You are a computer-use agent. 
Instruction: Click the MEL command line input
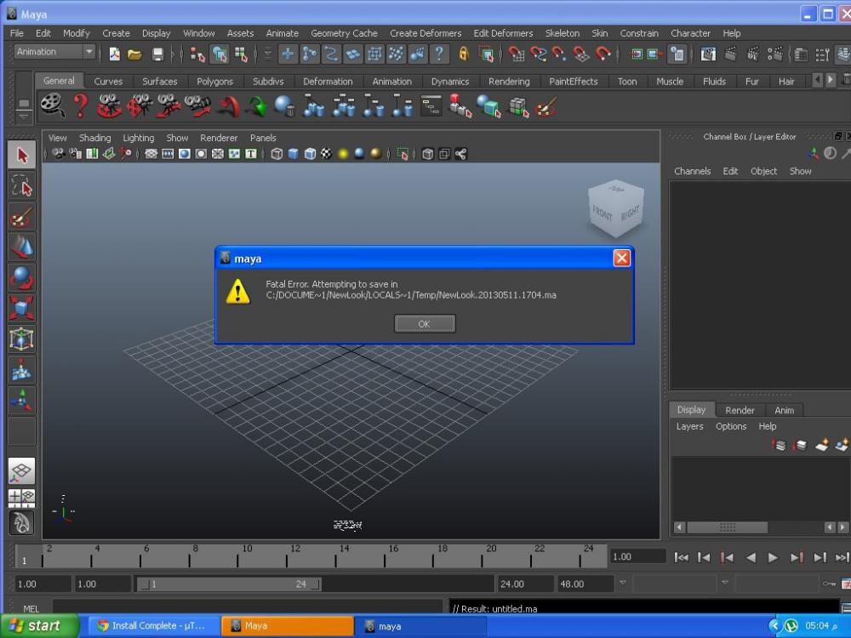click(248, 608)
